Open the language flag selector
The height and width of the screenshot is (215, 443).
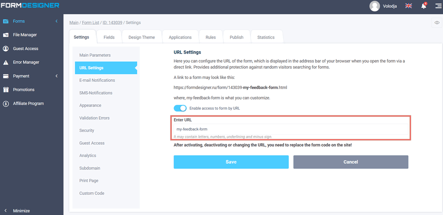[408, 6]
